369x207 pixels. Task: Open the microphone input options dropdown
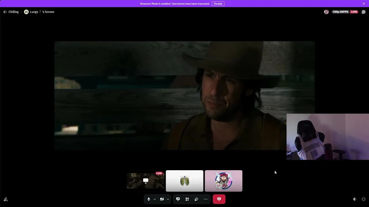point(155,199)
